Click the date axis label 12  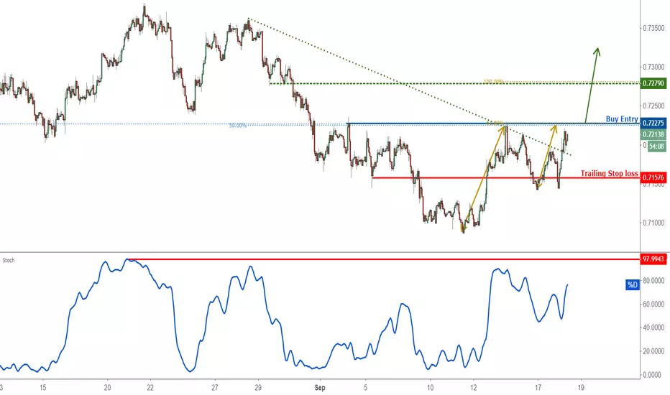coord(474,388)
